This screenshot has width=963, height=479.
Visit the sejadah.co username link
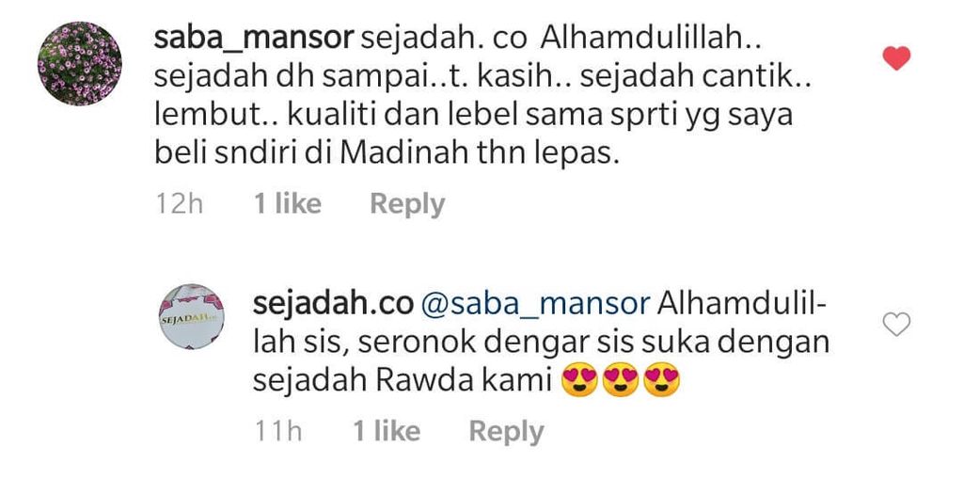(334, 306)
